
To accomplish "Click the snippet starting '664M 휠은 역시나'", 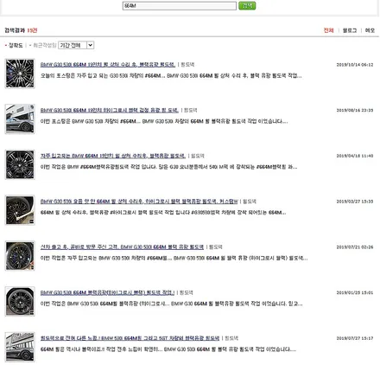I will coord(168,349).
